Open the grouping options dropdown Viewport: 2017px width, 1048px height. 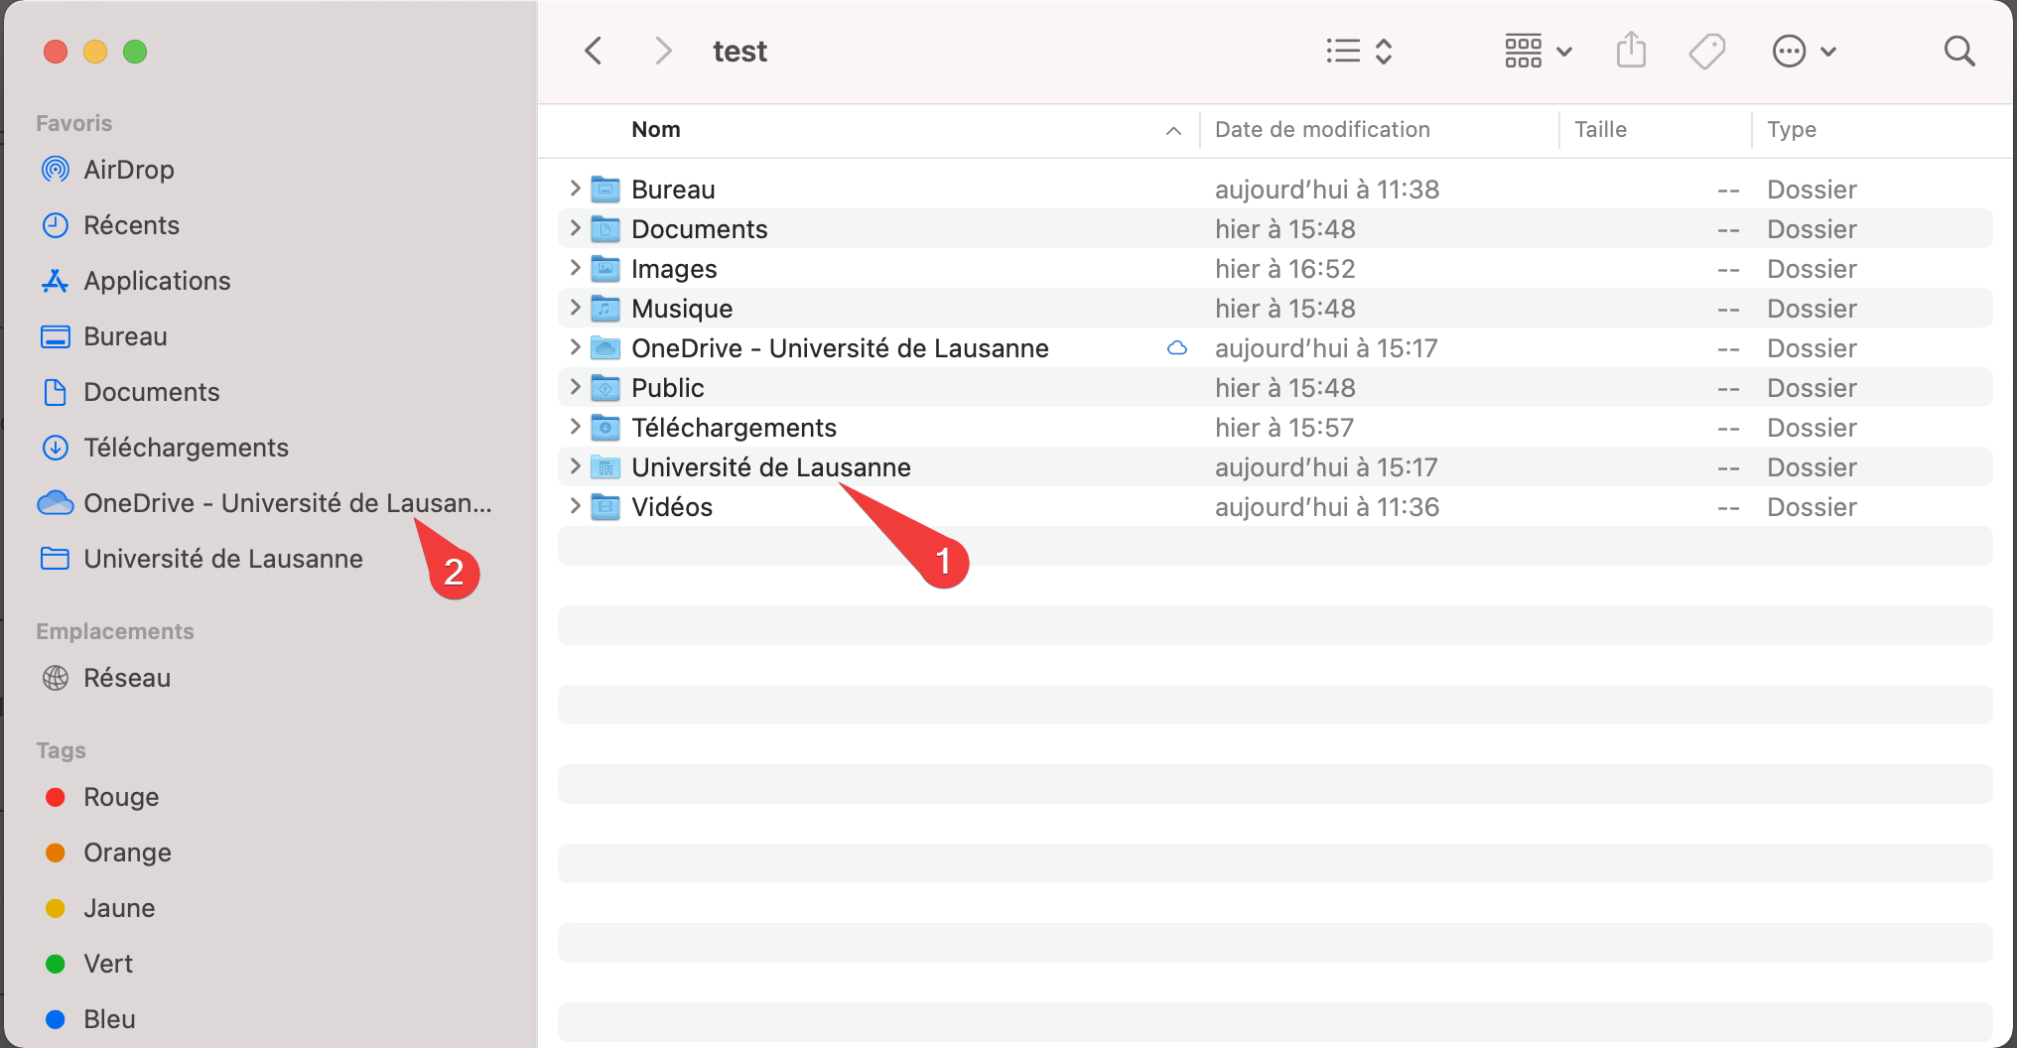[x=1538, y=51]
